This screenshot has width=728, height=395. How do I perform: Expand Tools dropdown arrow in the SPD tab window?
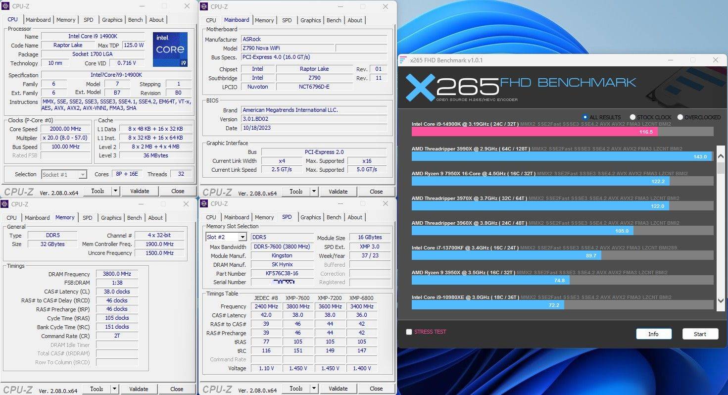tap(313, 389)
